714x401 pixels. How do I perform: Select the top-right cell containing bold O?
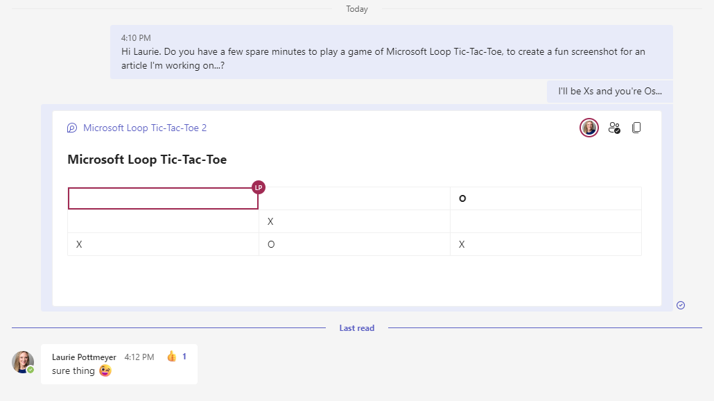coord(546,198)
